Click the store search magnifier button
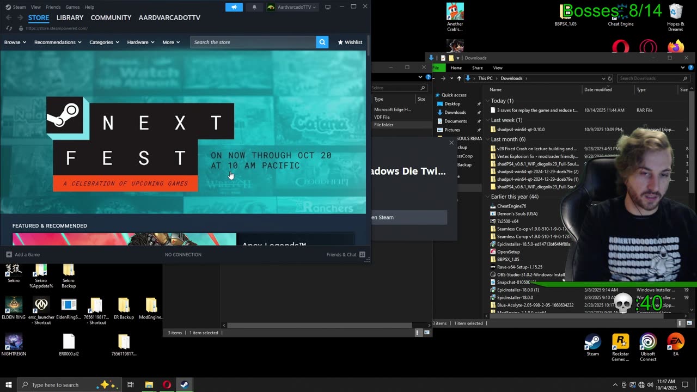Screen dimensions: 697x392 (322, 42)
